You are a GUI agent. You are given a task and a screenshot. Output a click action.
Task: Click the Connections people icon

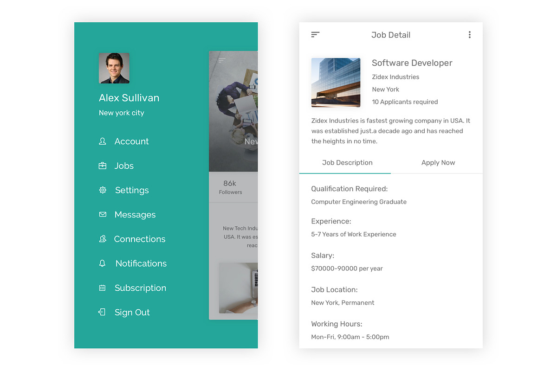(103, 239)
